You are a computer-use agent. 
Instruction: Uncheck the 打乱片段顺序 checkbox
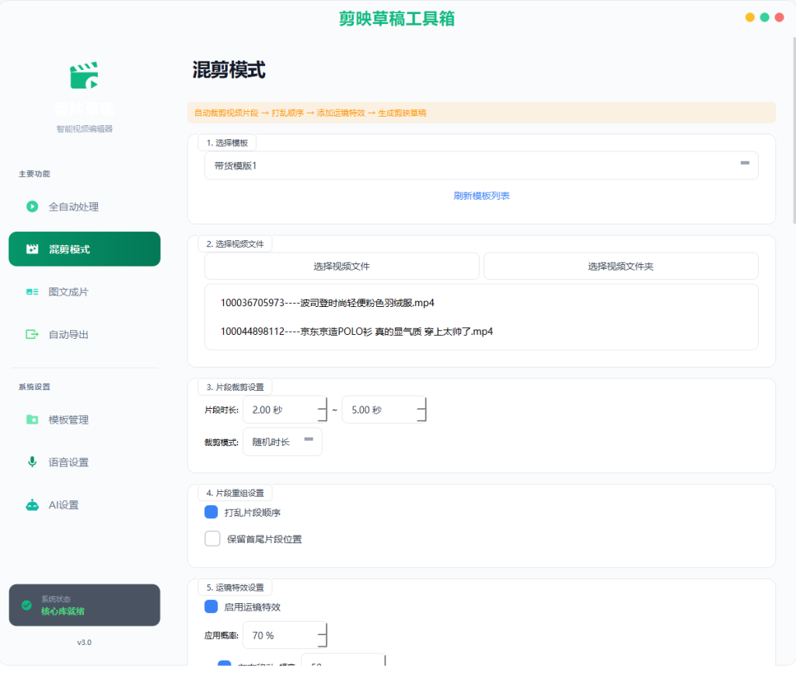pyautogui.click(x=211, y=512)
